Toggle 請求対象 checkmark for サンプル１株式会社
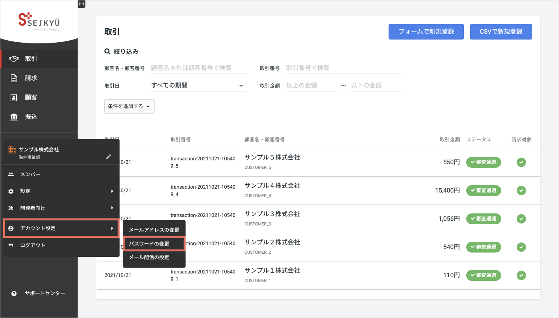559x318 pixels. coord(521,275)
